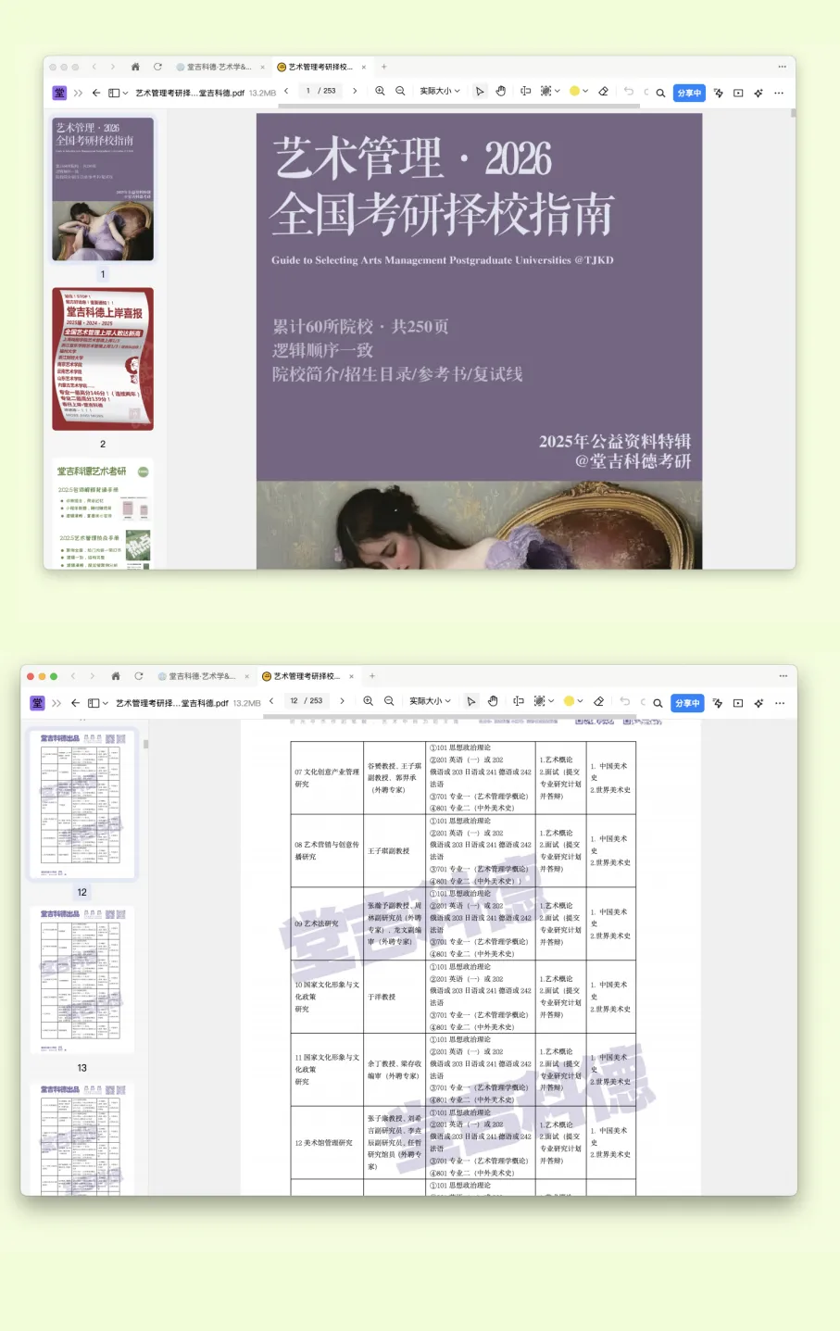
Task: Click the purple 堂 logo in page-1 window
Action: [59, 93]
